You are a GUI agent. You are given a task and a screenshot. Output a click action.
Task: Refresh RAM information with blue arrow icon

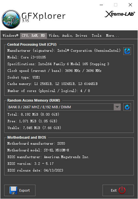click(127, 107)
